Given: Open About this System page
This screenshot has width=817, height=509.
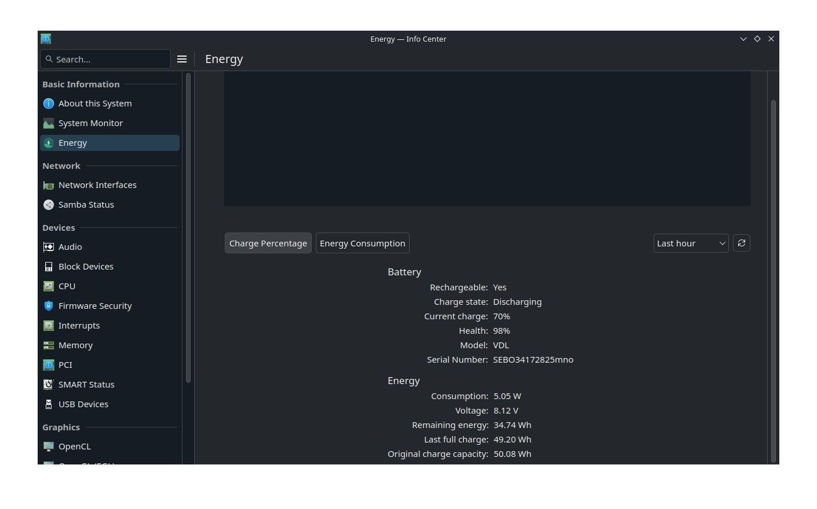Looking at the screenshot, I should 110,104.
